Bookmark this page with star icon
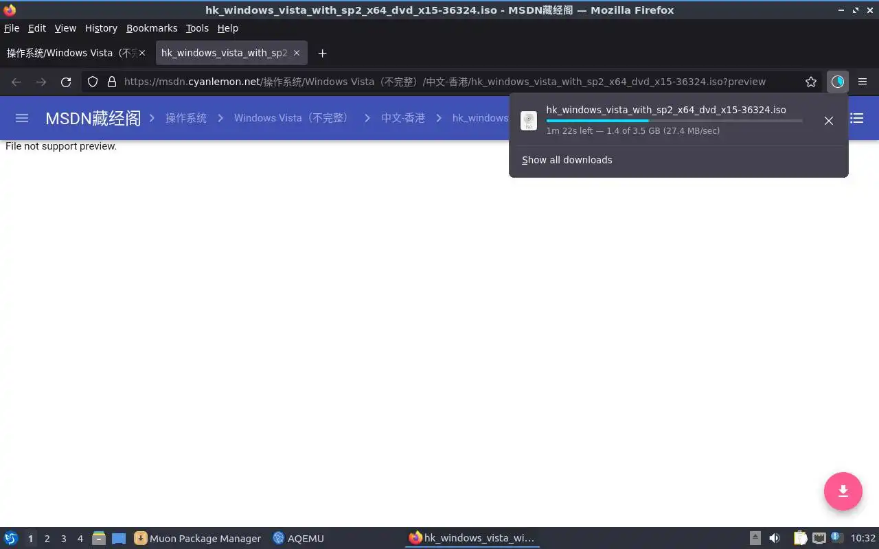This screenshot has width=879, height=549. click(x=811, y=82)
